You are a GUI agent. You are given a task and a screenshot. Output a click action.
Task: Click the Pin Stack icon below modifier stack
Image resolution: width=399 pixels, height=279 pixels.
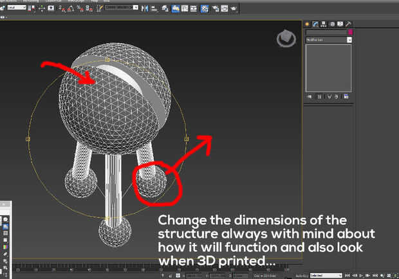310,96
